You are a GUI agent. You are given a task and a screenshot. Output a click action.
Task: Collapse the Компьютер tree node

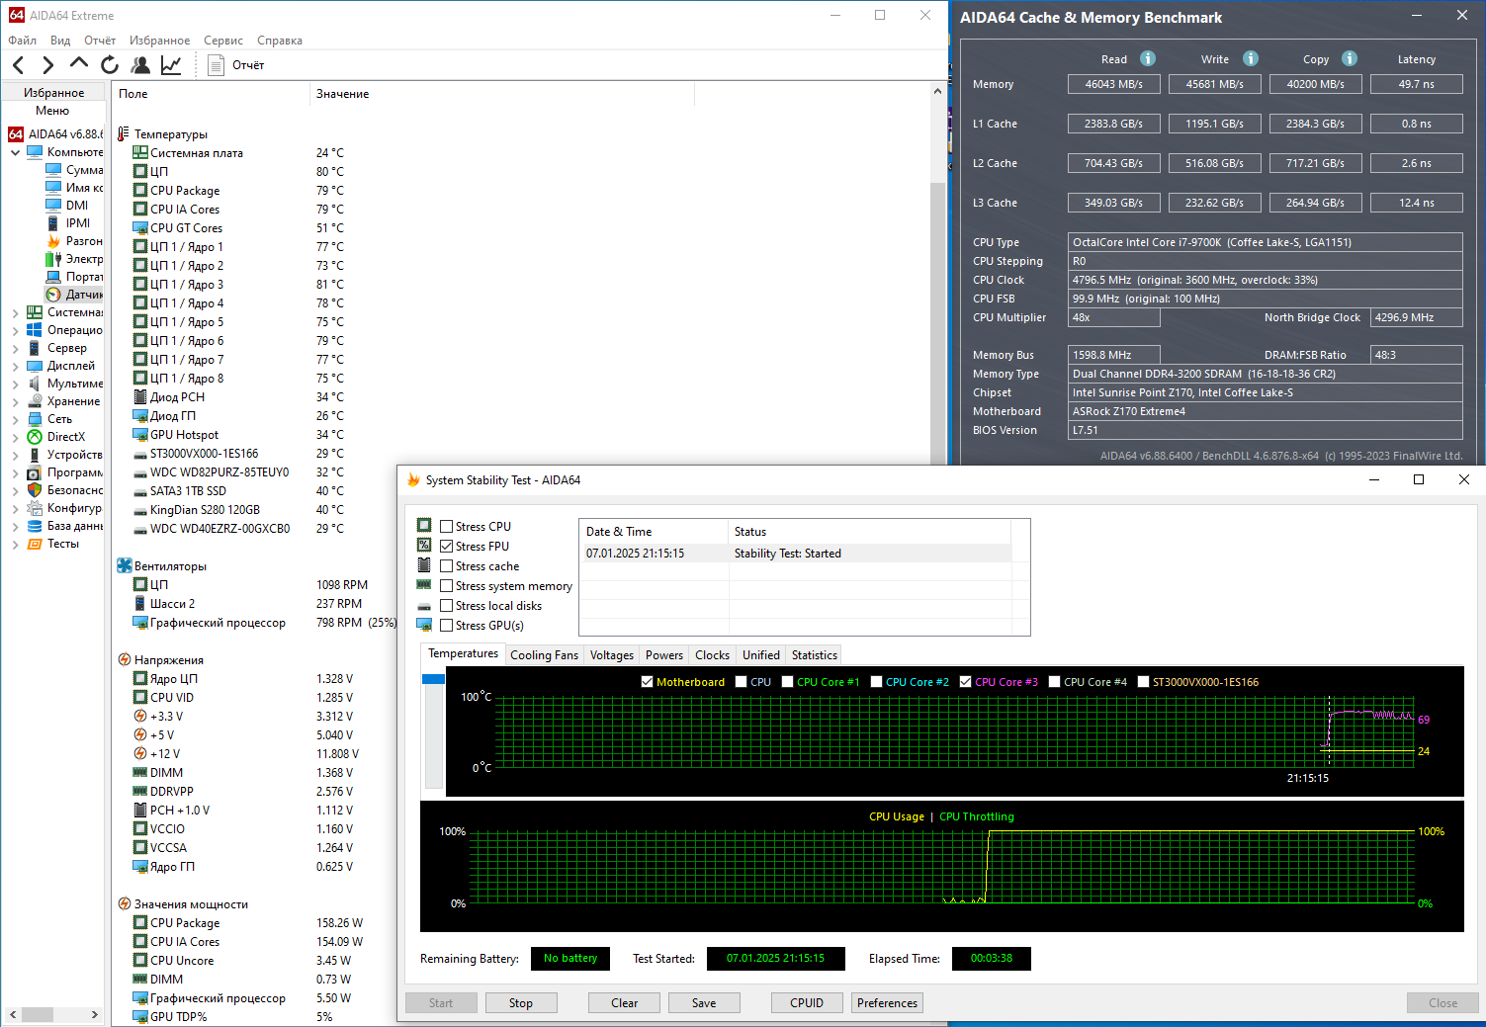15,152
